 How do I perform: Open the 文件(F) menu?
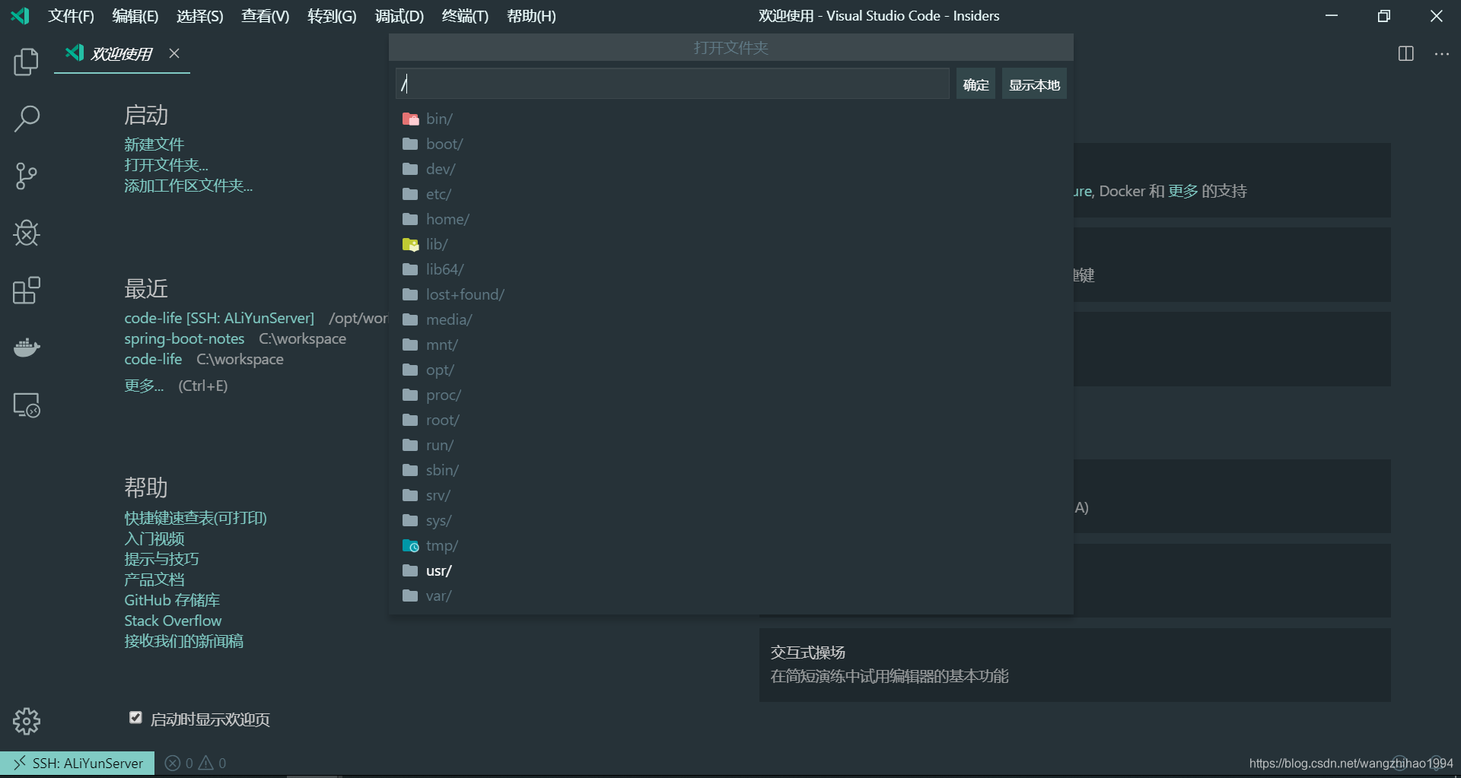(x=72, y=16)
